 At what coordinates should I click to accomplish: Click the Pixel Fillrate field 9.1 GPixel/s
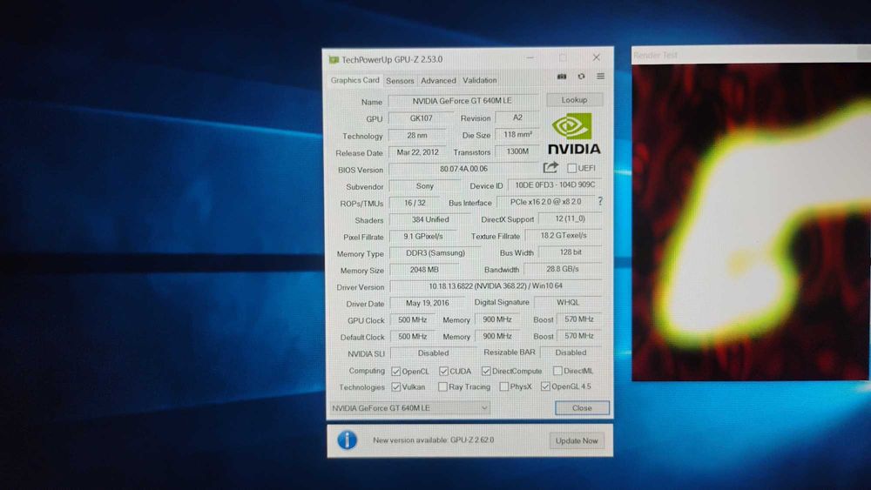(x=422, y=237)
